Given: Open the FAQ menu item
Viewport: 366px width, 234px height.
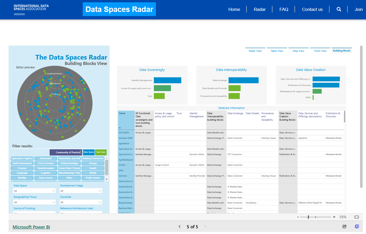Looking at the screenshot, I should click(x=284, y=9).
